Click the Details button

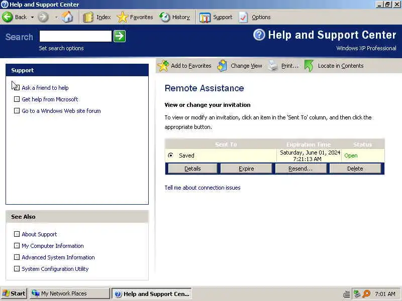[192, 169]
